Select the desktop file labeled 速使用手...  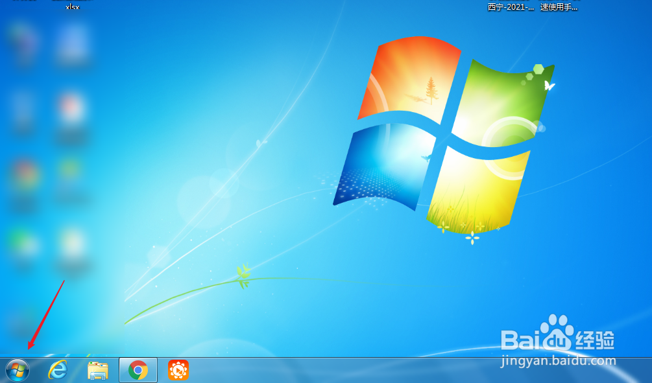point(559,6)
